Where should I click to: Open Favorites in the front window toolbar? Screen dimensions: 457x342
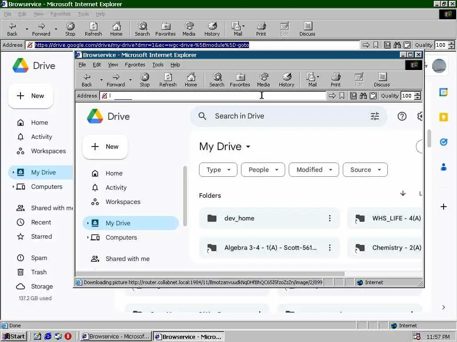(240, 80)
